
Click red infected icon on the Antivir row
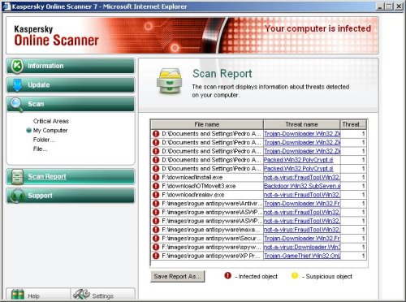coord(156,204)
